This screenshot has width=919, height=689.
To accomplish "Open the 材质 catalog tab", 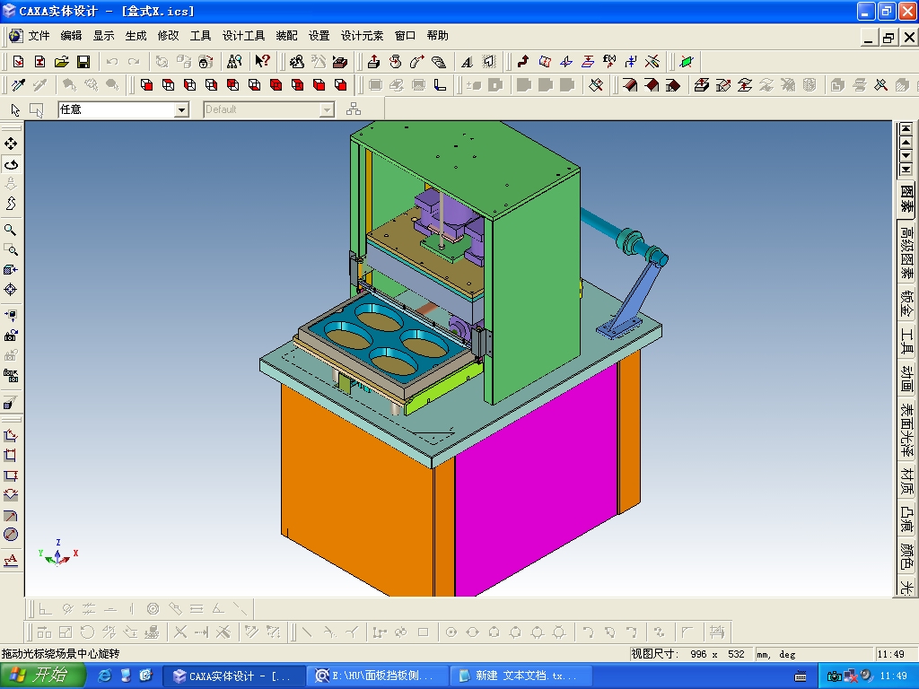I will coord(906,481).
